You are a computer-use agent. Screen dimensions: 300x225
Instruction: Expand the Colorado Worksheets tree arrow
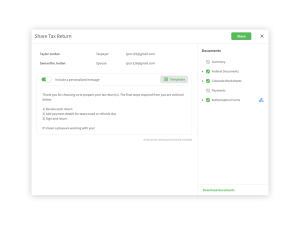pyautogui.click(x=202, y=81)
